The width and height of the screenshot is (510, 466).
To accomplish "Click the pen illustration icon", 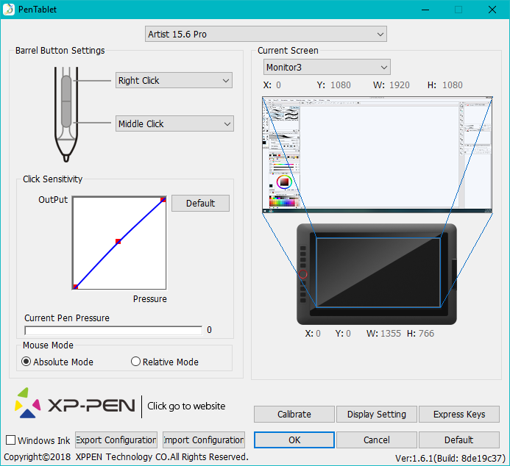I will [x=66, y=114].
